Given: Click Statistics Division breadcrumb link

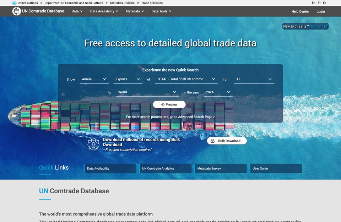Looking at the screenshot, I should coord(122,3).
